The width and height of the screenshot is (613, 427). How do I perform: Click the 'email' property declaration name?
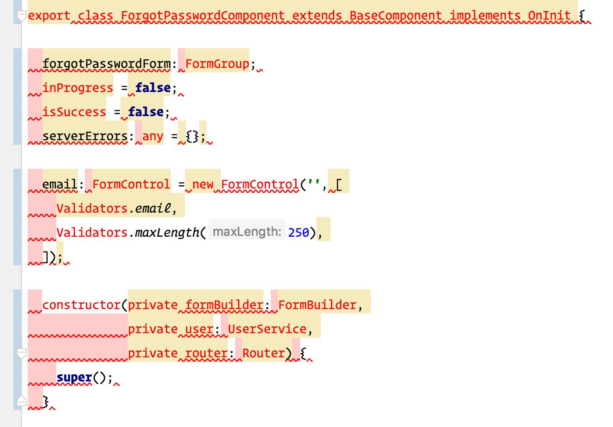pos(60,184)
